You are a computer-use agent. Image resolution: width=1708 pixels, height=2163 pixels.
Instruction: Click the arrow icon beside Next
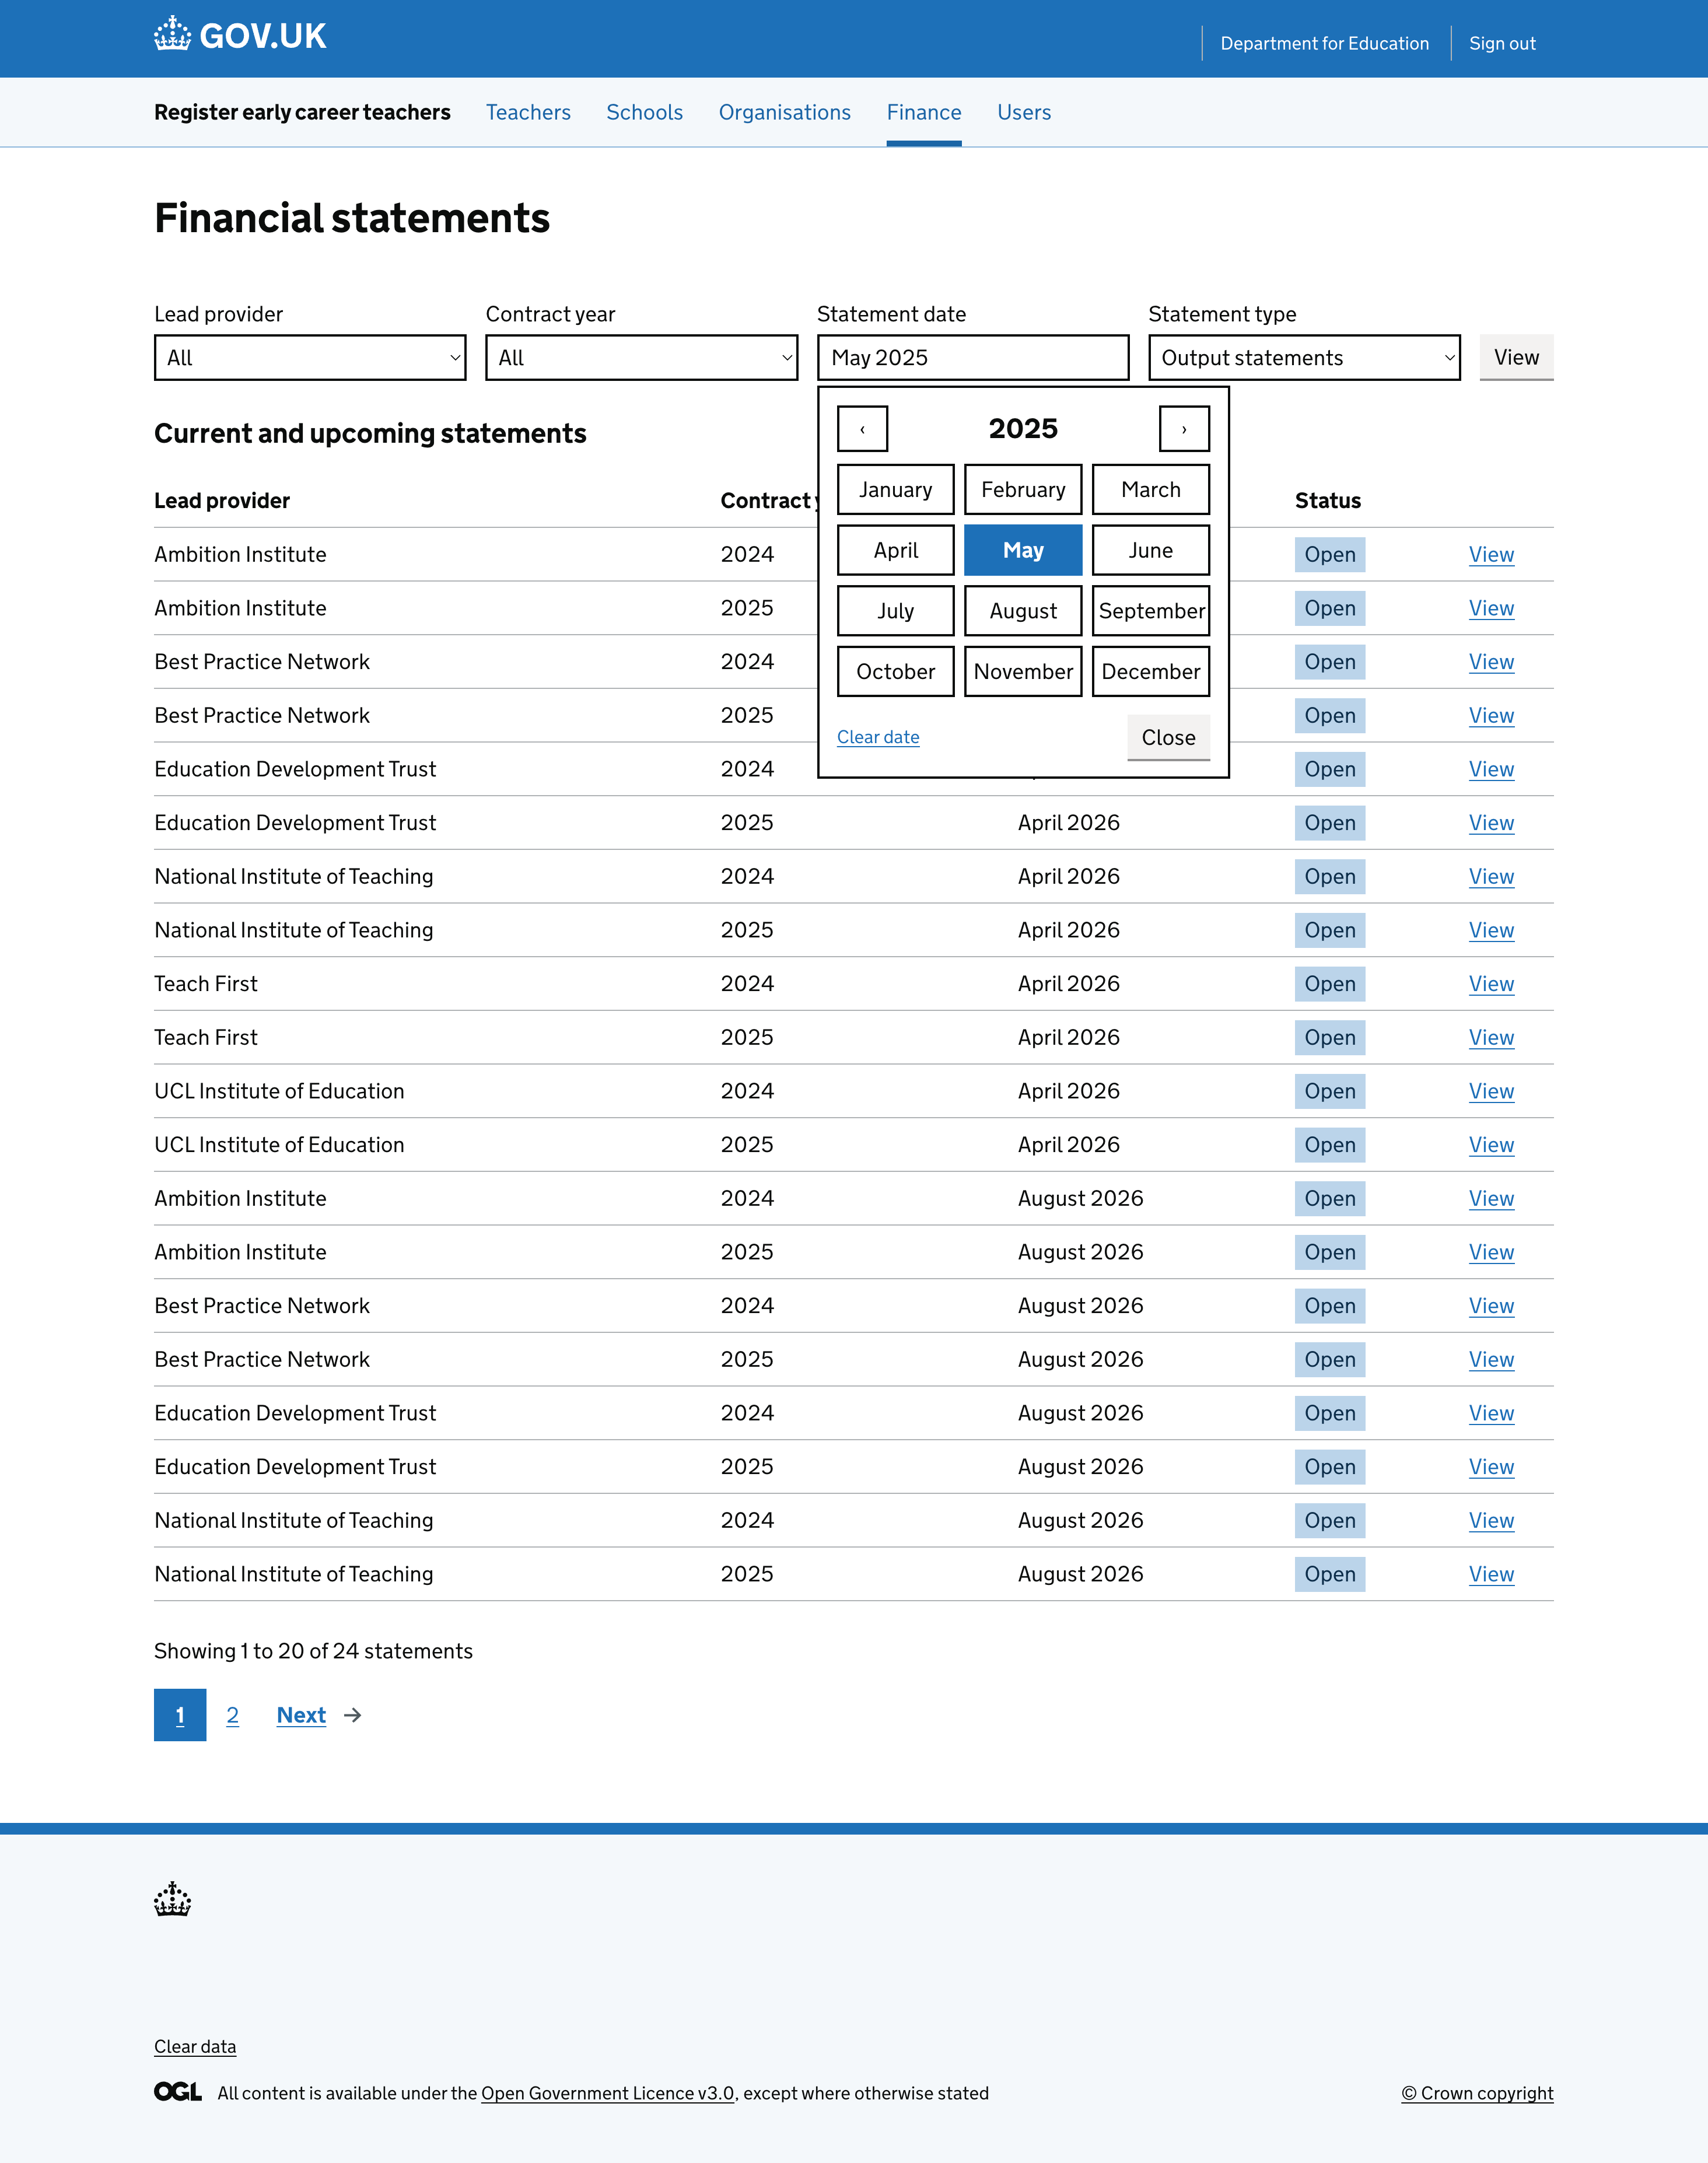[353, 1715]
